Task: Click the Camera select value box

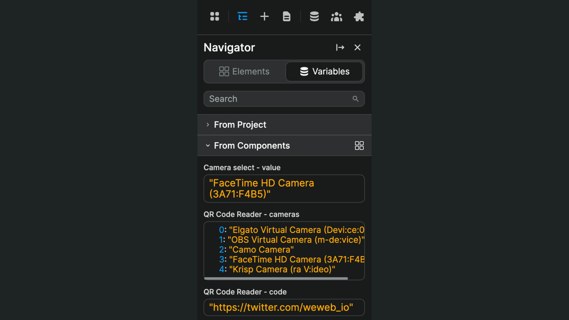Action: [284, 188]
